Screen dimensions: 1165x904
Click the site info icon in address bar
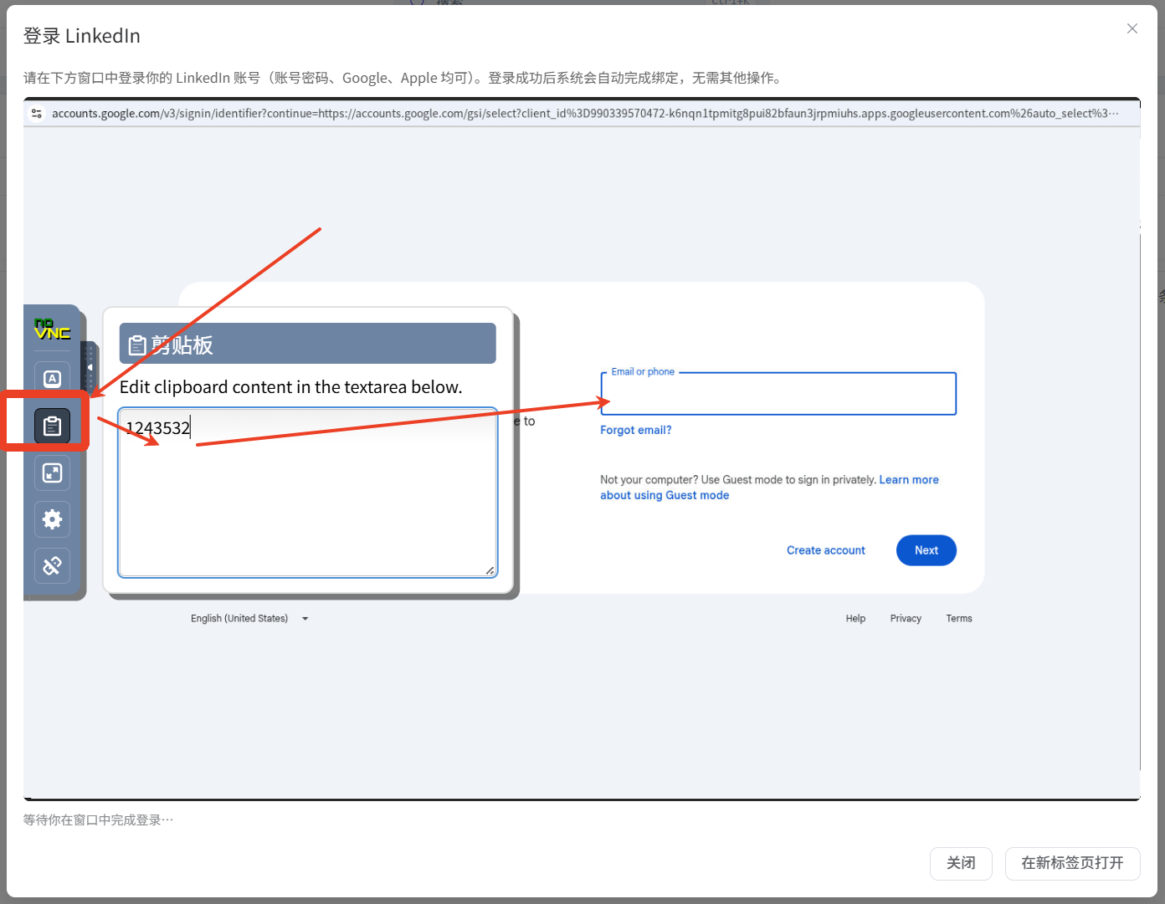pyautogui.click(x=37, y=114)
